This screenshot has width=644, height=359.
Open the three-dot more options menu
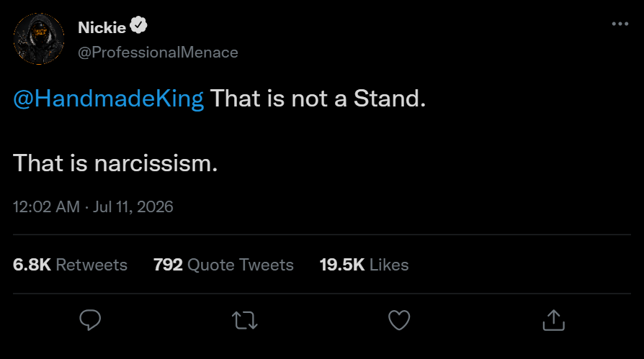pos(620,24)
